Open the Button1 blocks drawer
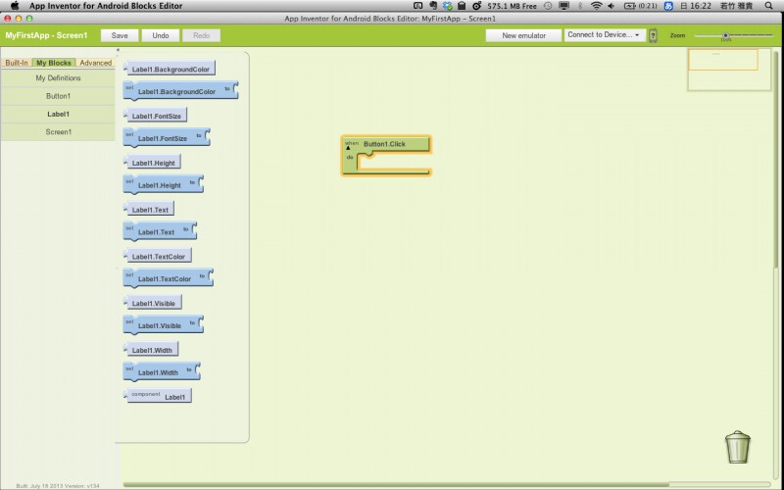This screenshot has height=490, width=784. click(58, 96)
